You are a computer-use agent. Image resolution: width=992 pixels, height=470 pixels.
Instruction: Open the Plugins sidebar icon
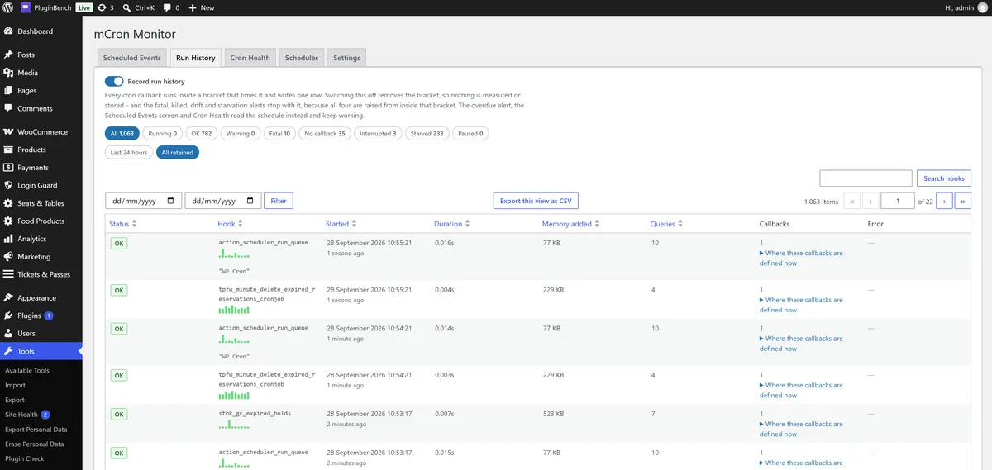pos(8,316)
